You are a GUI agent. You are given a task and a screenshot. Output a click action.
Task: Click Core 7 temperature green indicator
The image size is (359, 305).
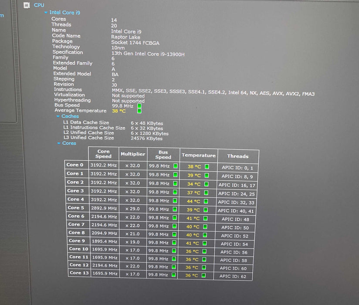click(x=205, y=227)
